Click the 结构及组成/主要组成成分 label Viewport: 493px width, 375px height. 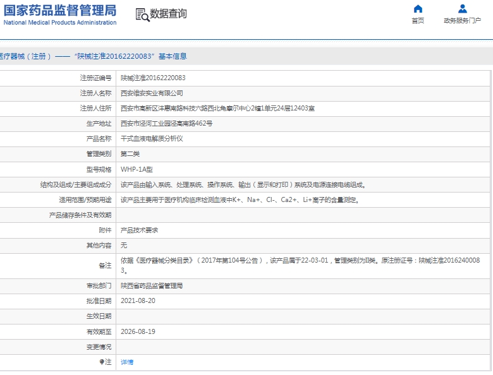click(x=75, y=185)
